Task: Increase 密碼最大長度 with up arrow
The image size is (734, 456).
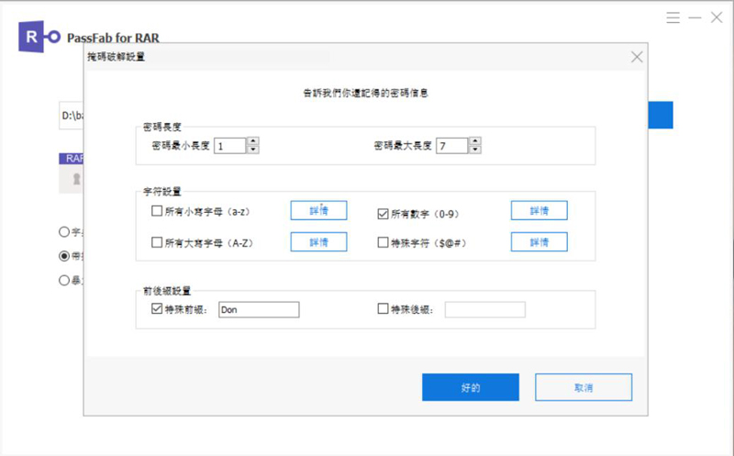Action: coord(475,141)
